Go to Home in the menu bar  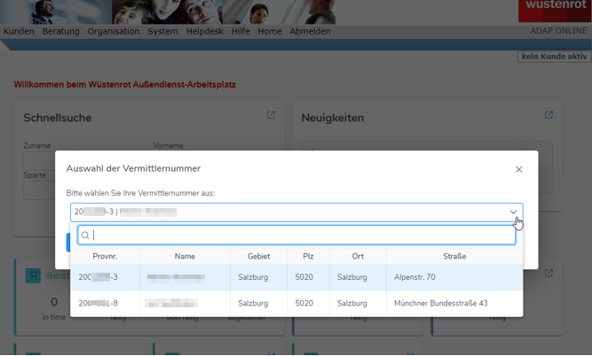[270, 31]
